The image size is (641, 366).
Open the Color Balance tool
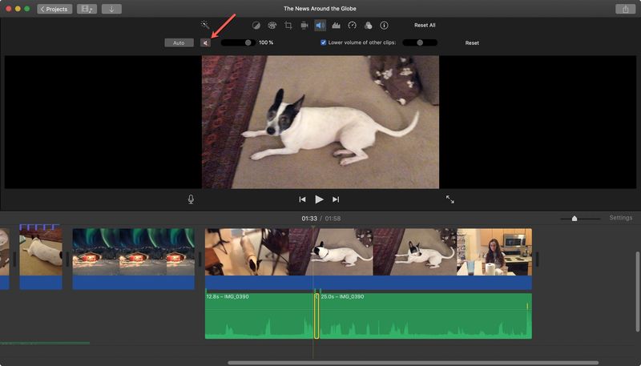(256, 26)
